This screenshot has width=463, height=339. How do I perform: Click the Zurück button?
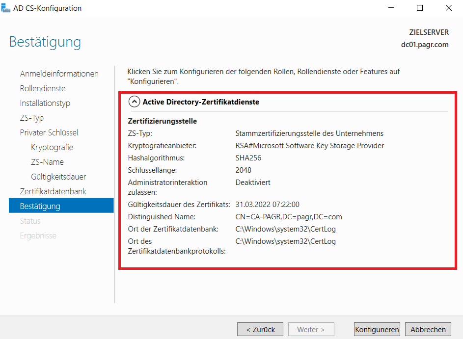[x=260, y=329]
